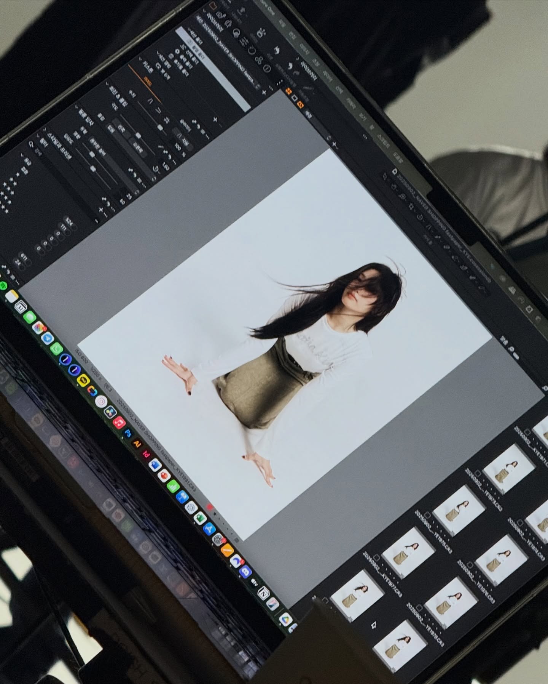Open the KakaoTalk yellow Dock icon
This screenshot has height=684, width=548.
pos(82,380)
